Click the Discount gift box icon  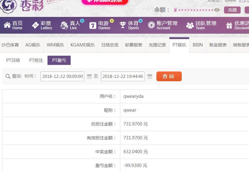click(229, 26)
